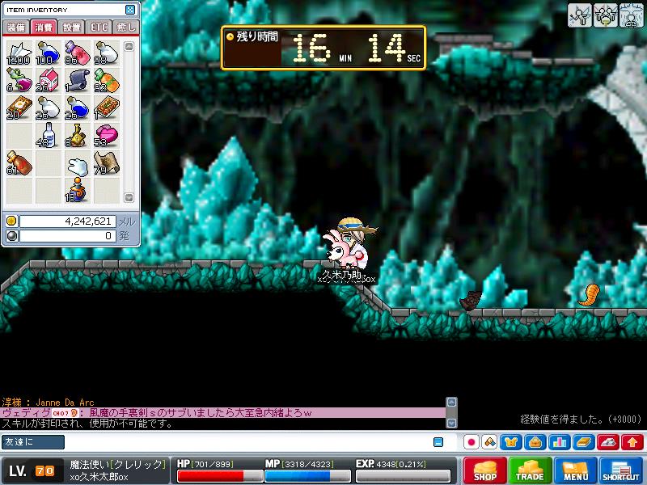Click the pink ヴェディグ megaphone chat line
647x485 pixels.
(223, 413)
